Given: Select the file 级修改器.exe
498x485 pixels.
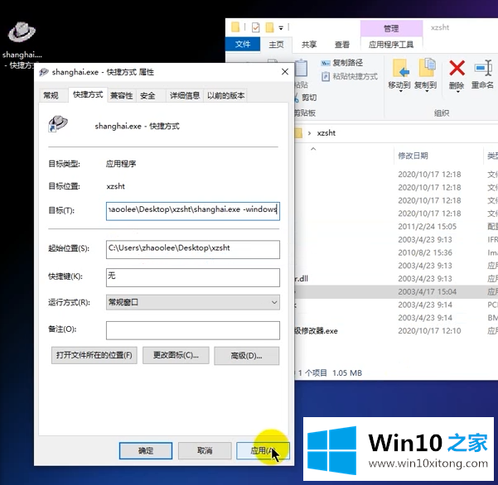Looking at the screenshot, I should 316,331.
